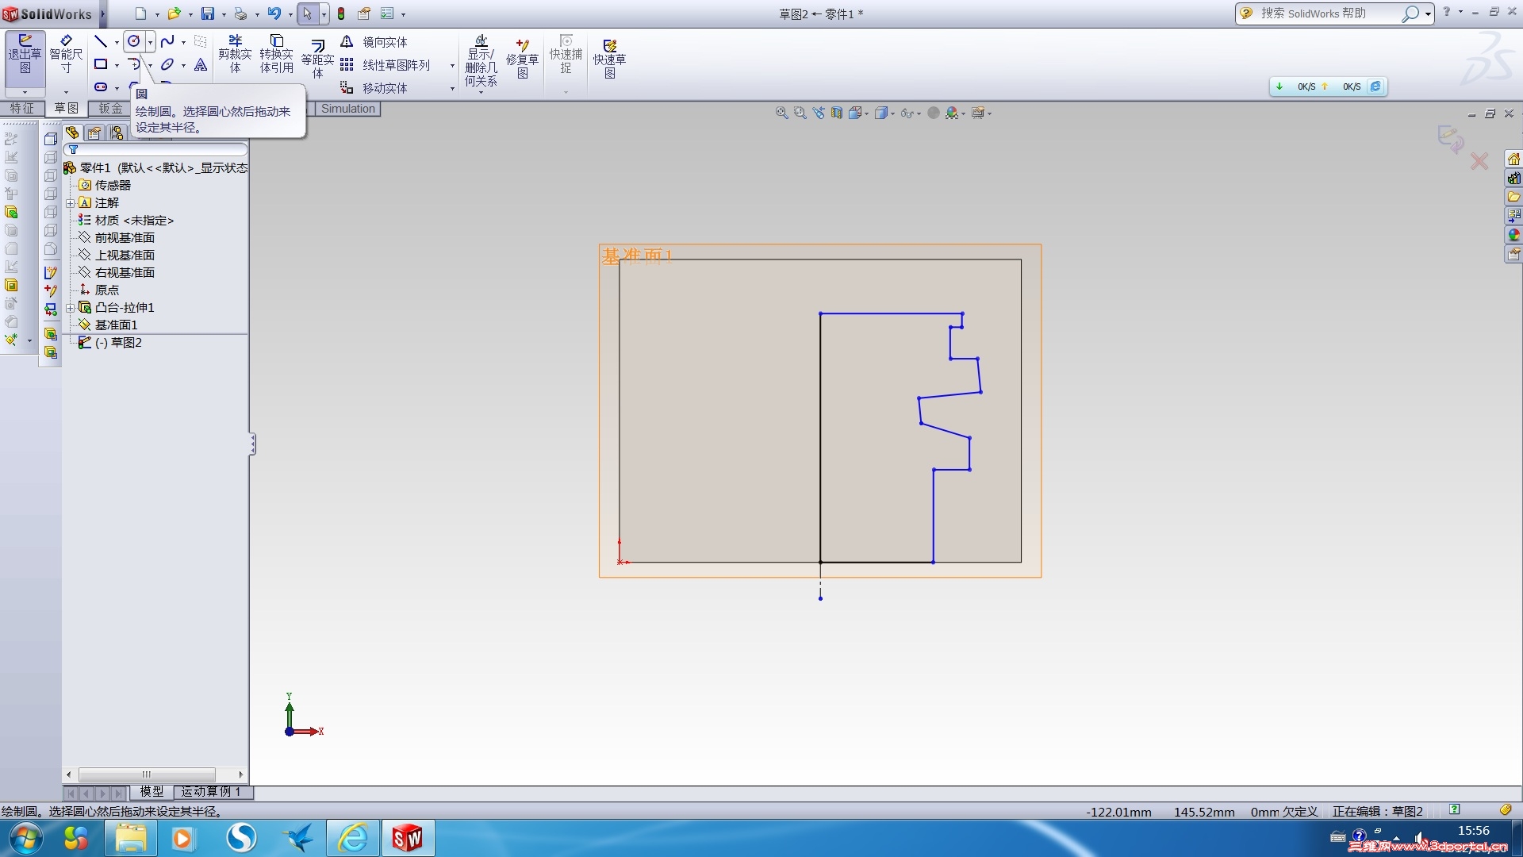Toggle the Select cursor tool
Image resolution: width=1523 pixels, height=857 pixels.
(308, 13)
